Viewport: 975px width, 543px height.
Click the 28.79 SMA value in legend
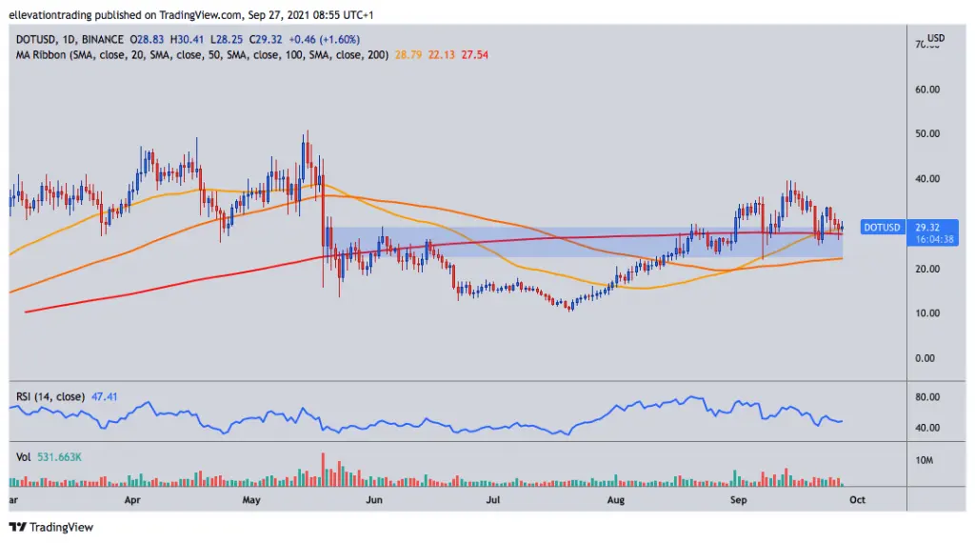tap(408, 54)
